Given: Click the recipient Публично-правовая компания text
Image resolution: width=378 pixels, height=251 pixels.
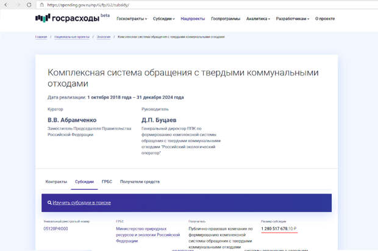Looking at the screenshot, I should click(221, 238).
